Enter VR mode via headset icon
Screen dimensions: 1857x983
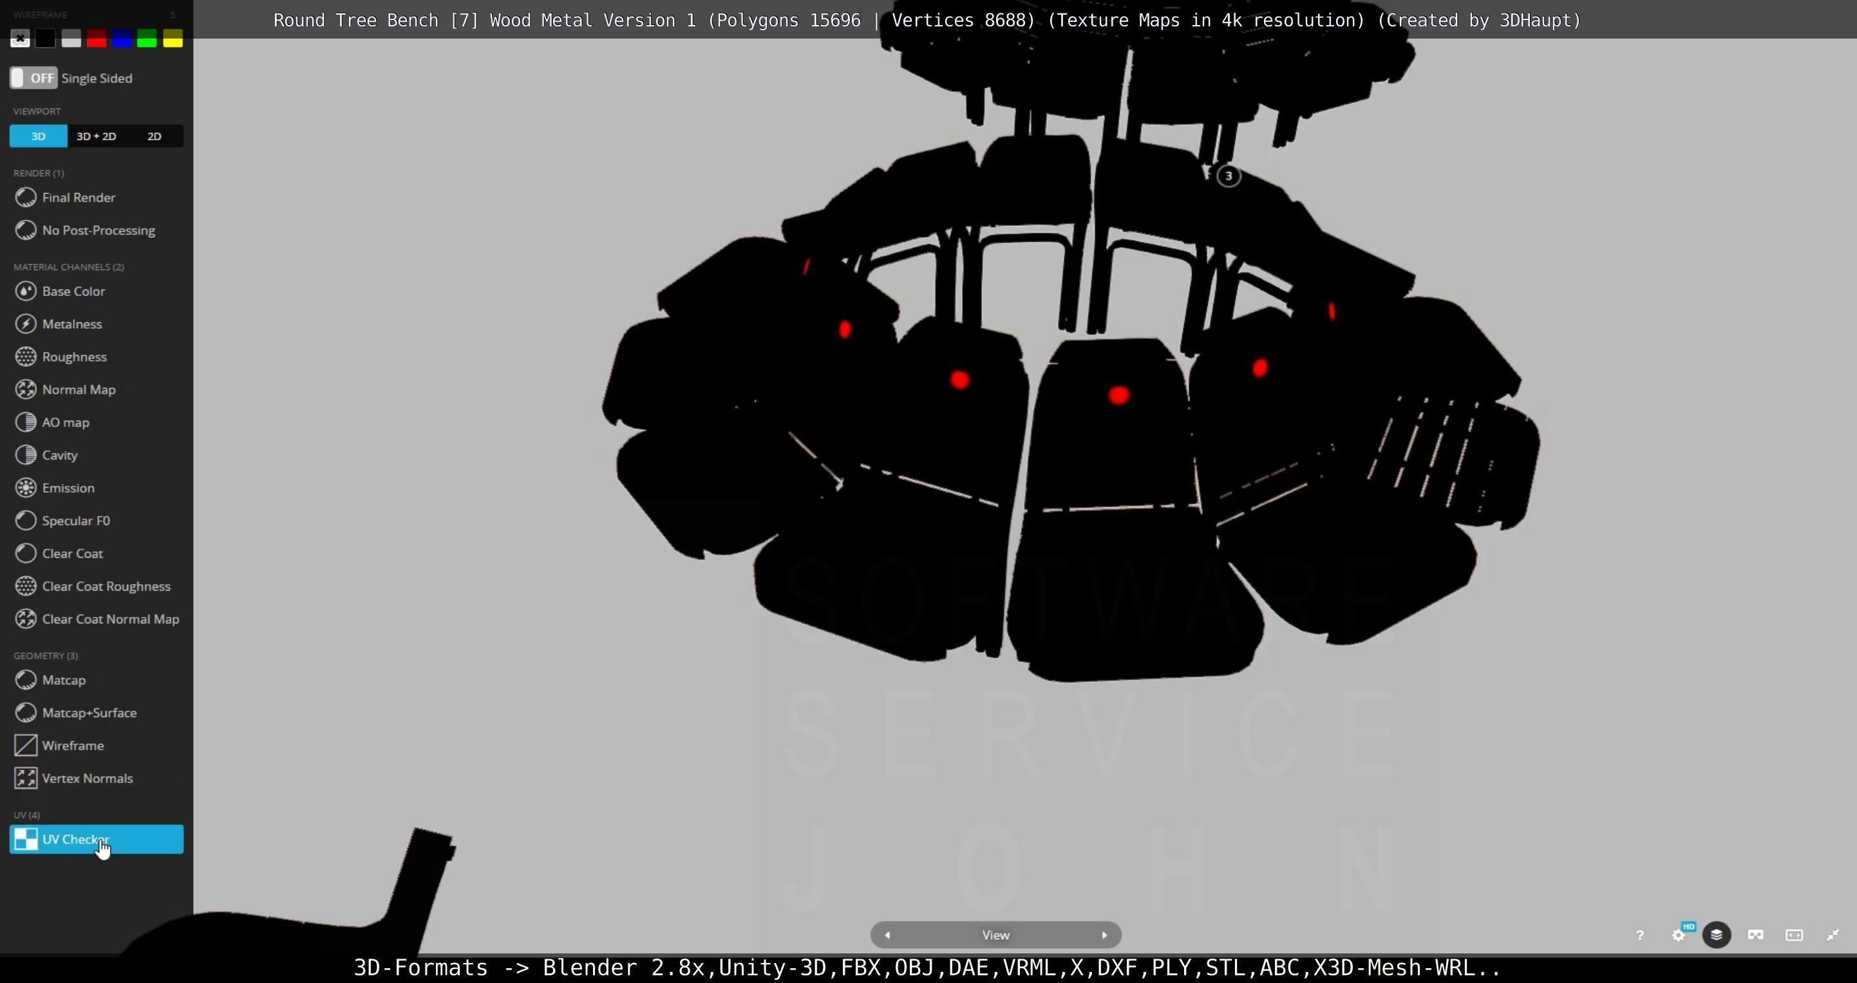click(1755, 935)
